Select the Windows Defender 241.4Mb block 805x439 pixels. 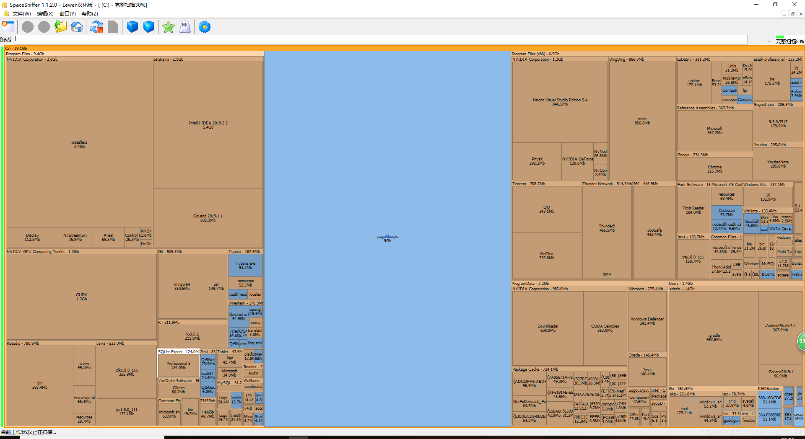coord(647,321)
